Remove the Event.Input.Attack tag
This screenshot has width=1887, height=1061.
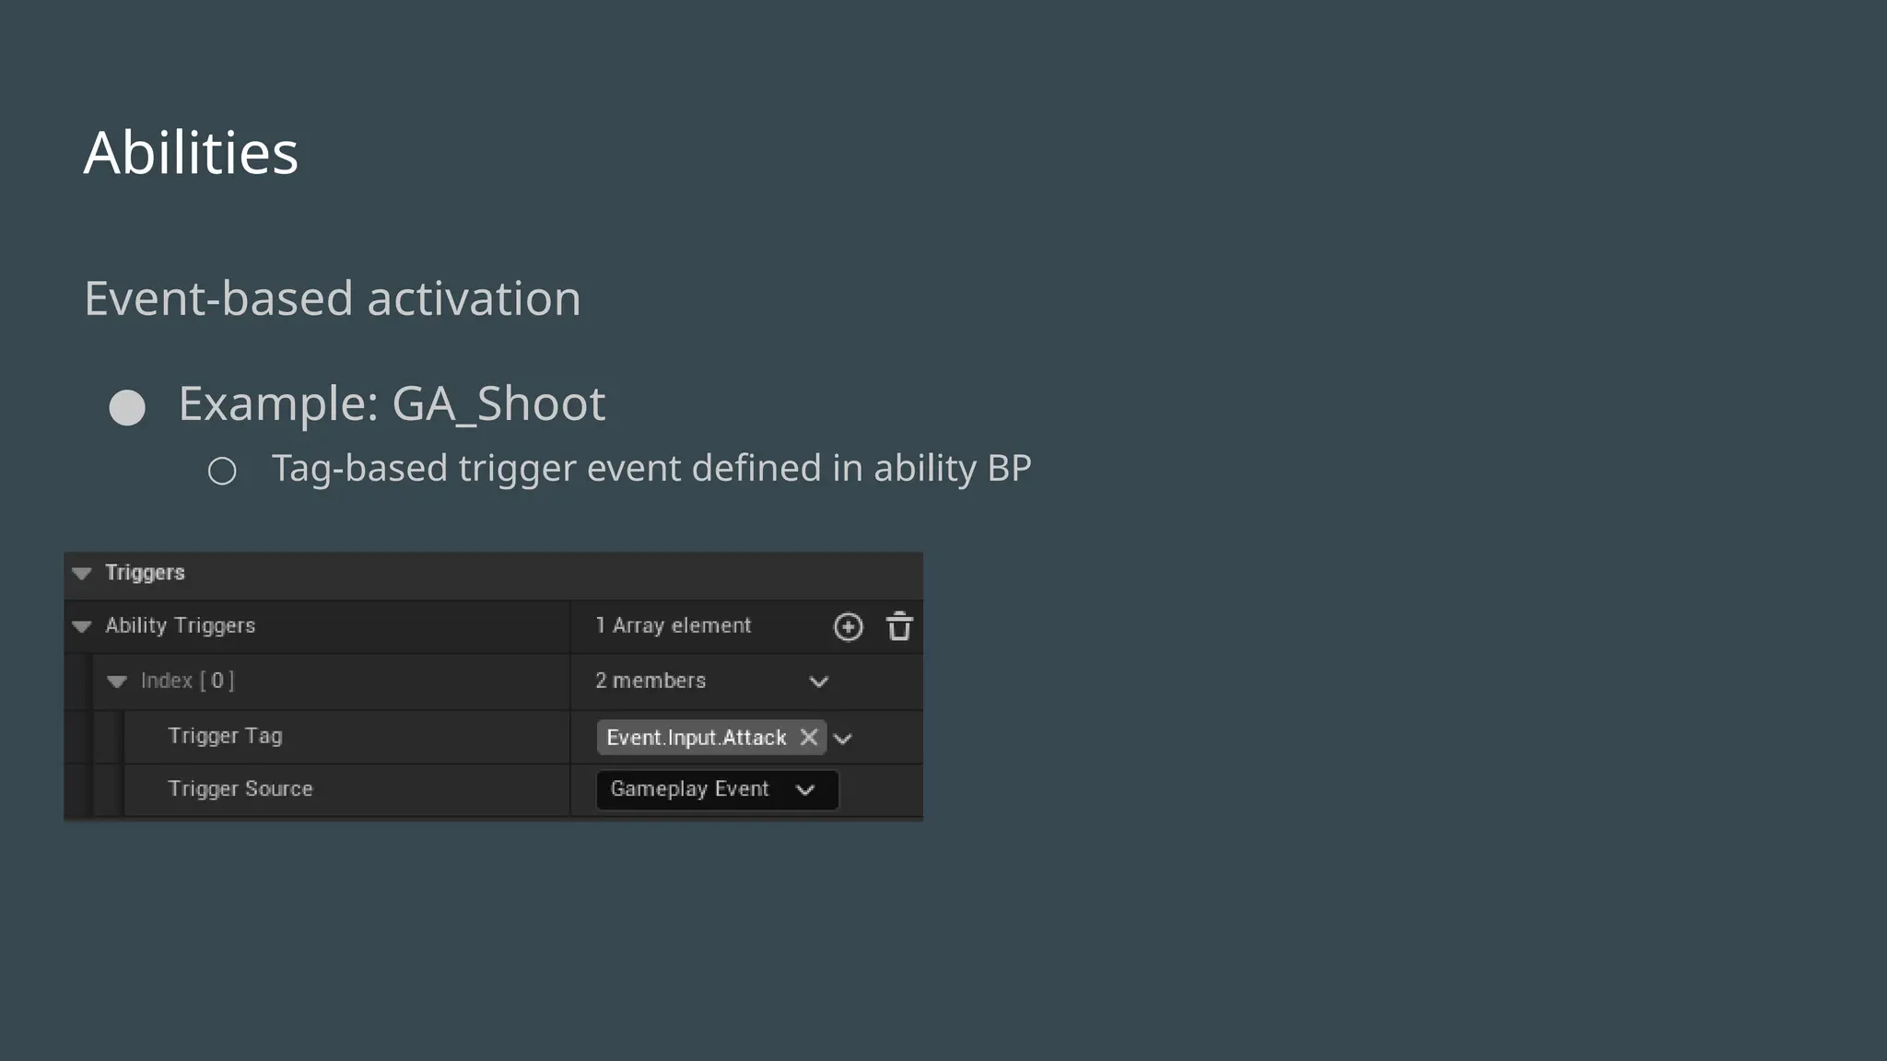tap(809, 738)
